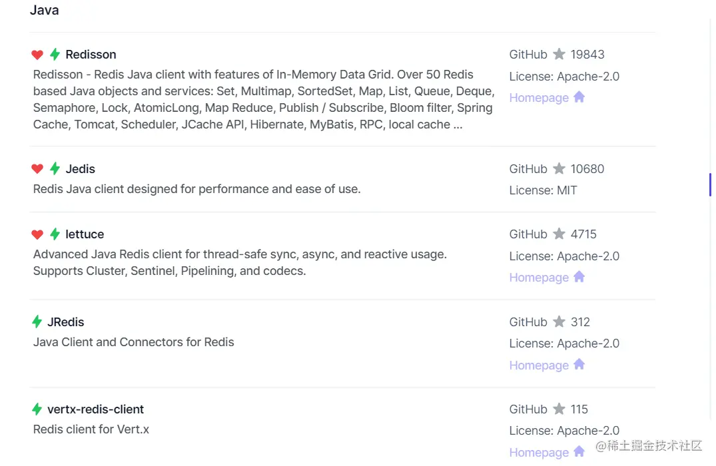Click the house icon for lettuce Homepage

[x=579, y=277]
